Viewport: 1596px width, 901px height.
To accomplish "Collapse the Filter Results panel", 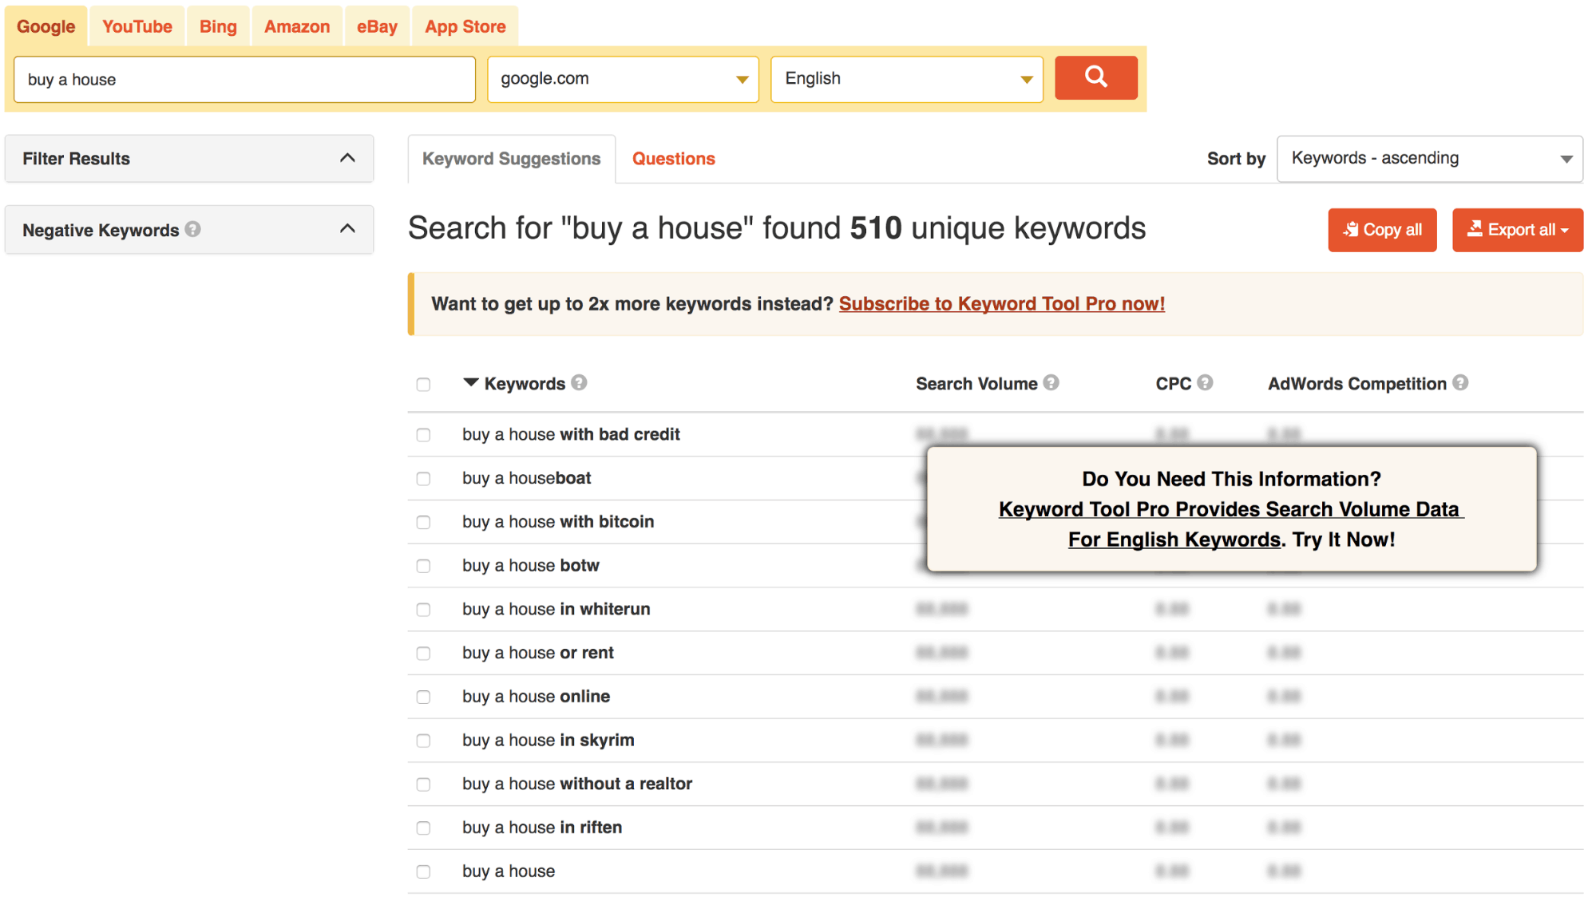I will point(347,158).
